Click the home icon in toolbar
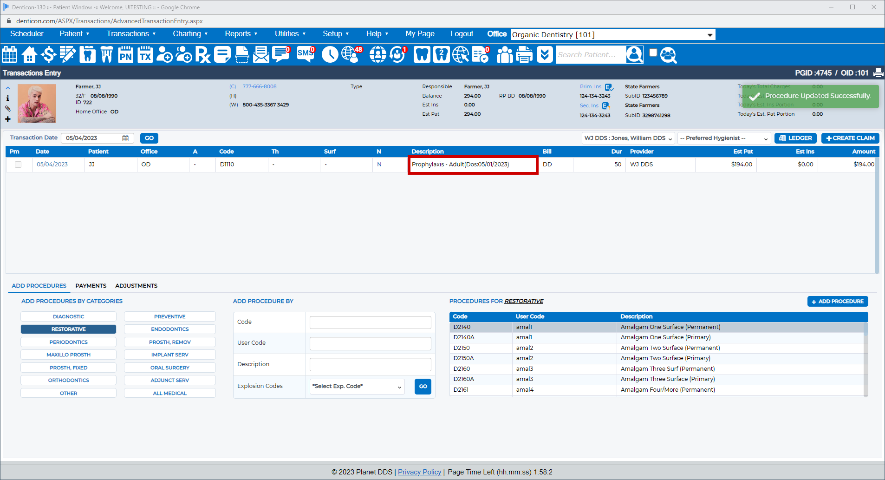Screen dimensions: 885x480 [x=29, y=55]
